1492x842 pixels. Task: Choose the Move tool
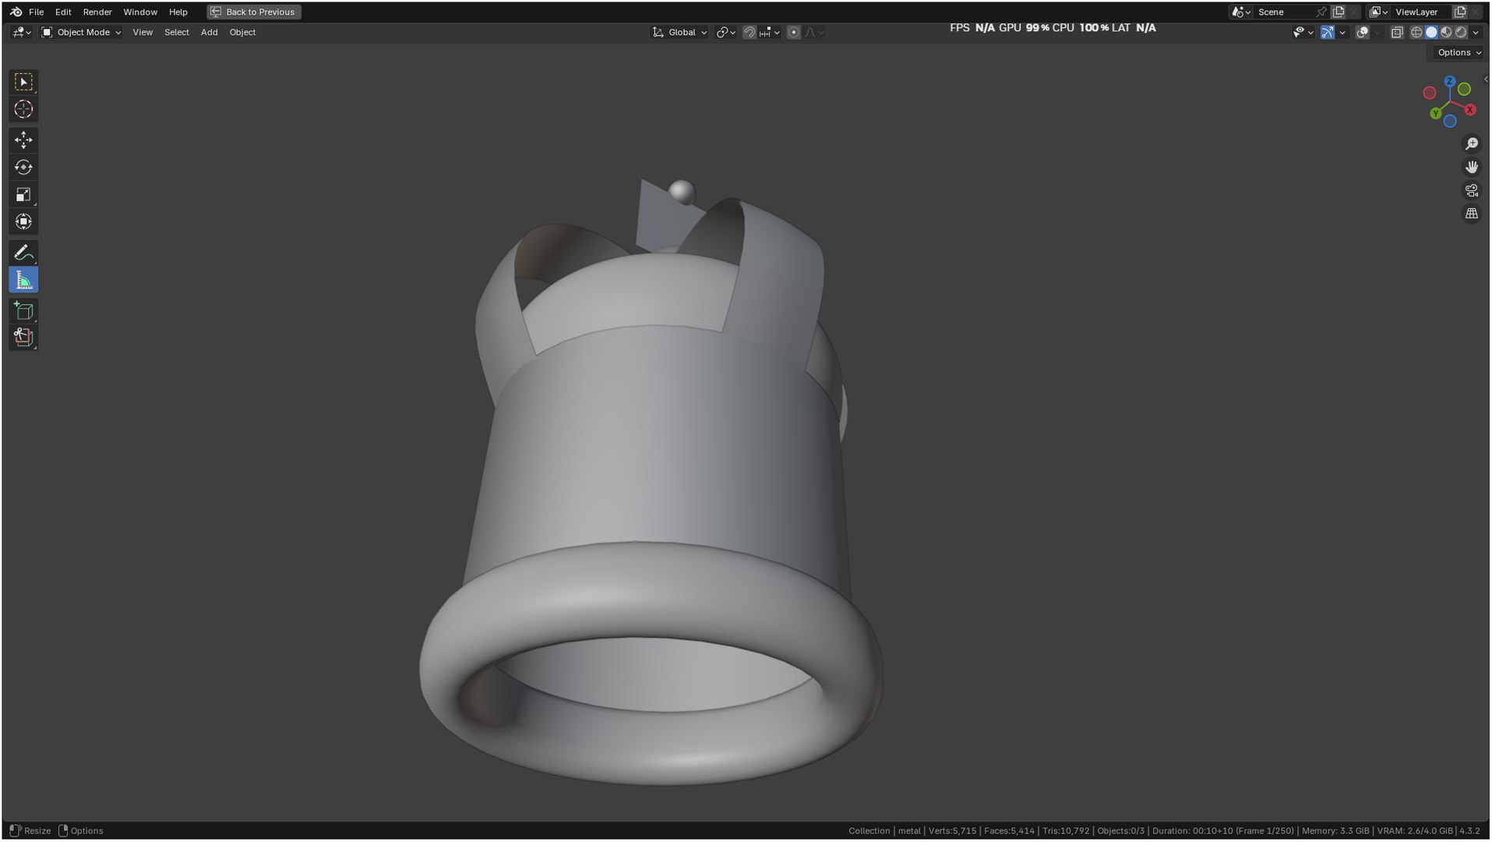pos(23,140)
